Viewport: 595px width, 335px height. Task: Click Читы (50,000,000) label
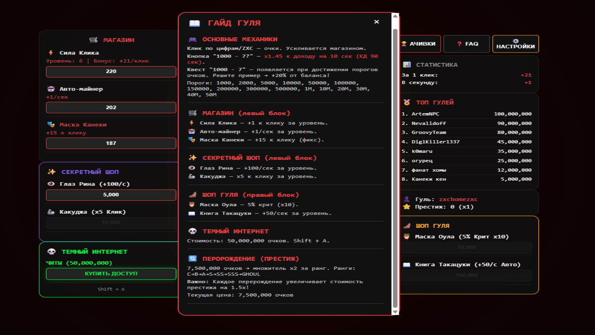(79, 263)
